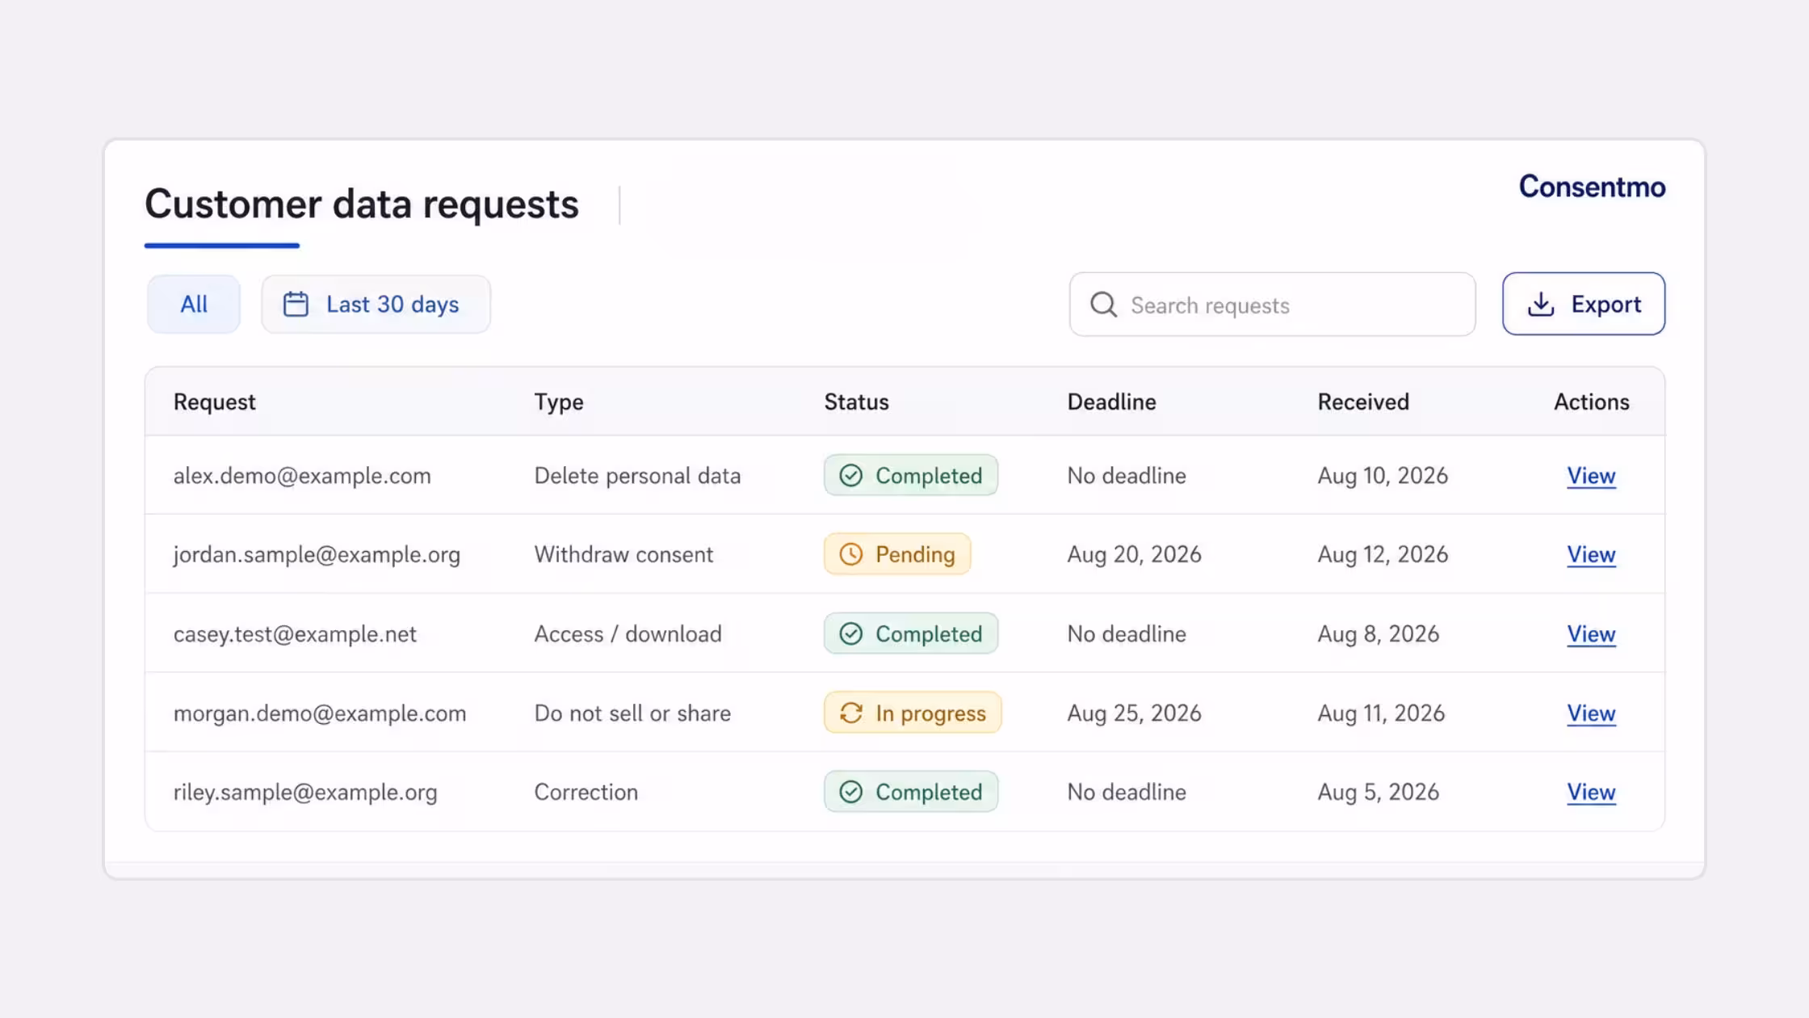View the alex.demo@example.com request
This screenshot has height=1018, width=1809.
(x=1591, y=476)
